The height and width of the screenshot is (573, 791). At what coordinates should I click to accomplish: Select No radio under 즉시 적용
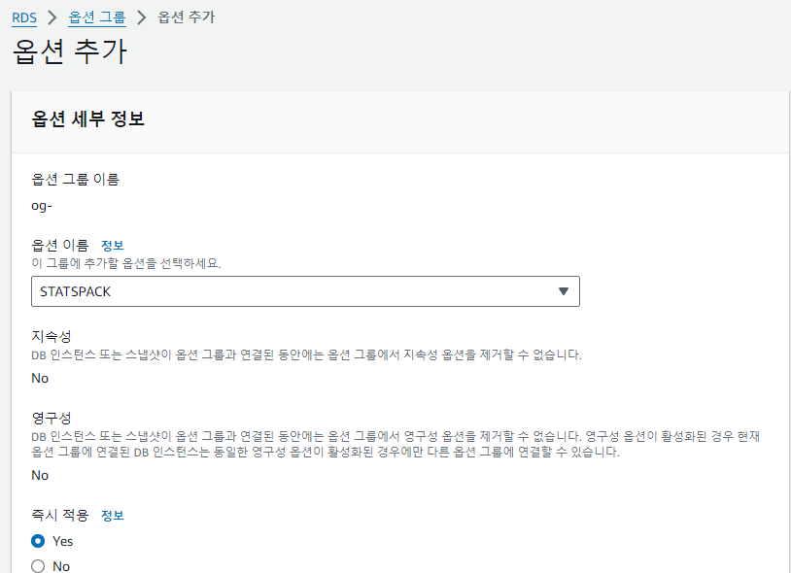point(38,566)
